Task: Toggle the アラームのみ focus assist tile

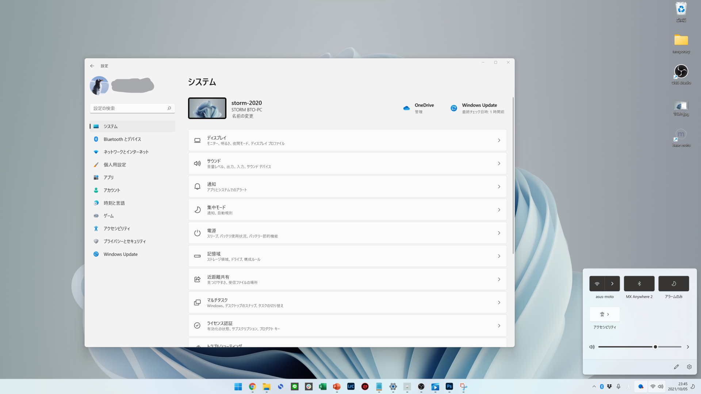Action: 674,283
